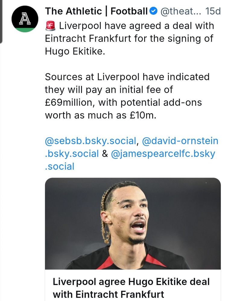Click the trailing .social mention text

[59, 166]
